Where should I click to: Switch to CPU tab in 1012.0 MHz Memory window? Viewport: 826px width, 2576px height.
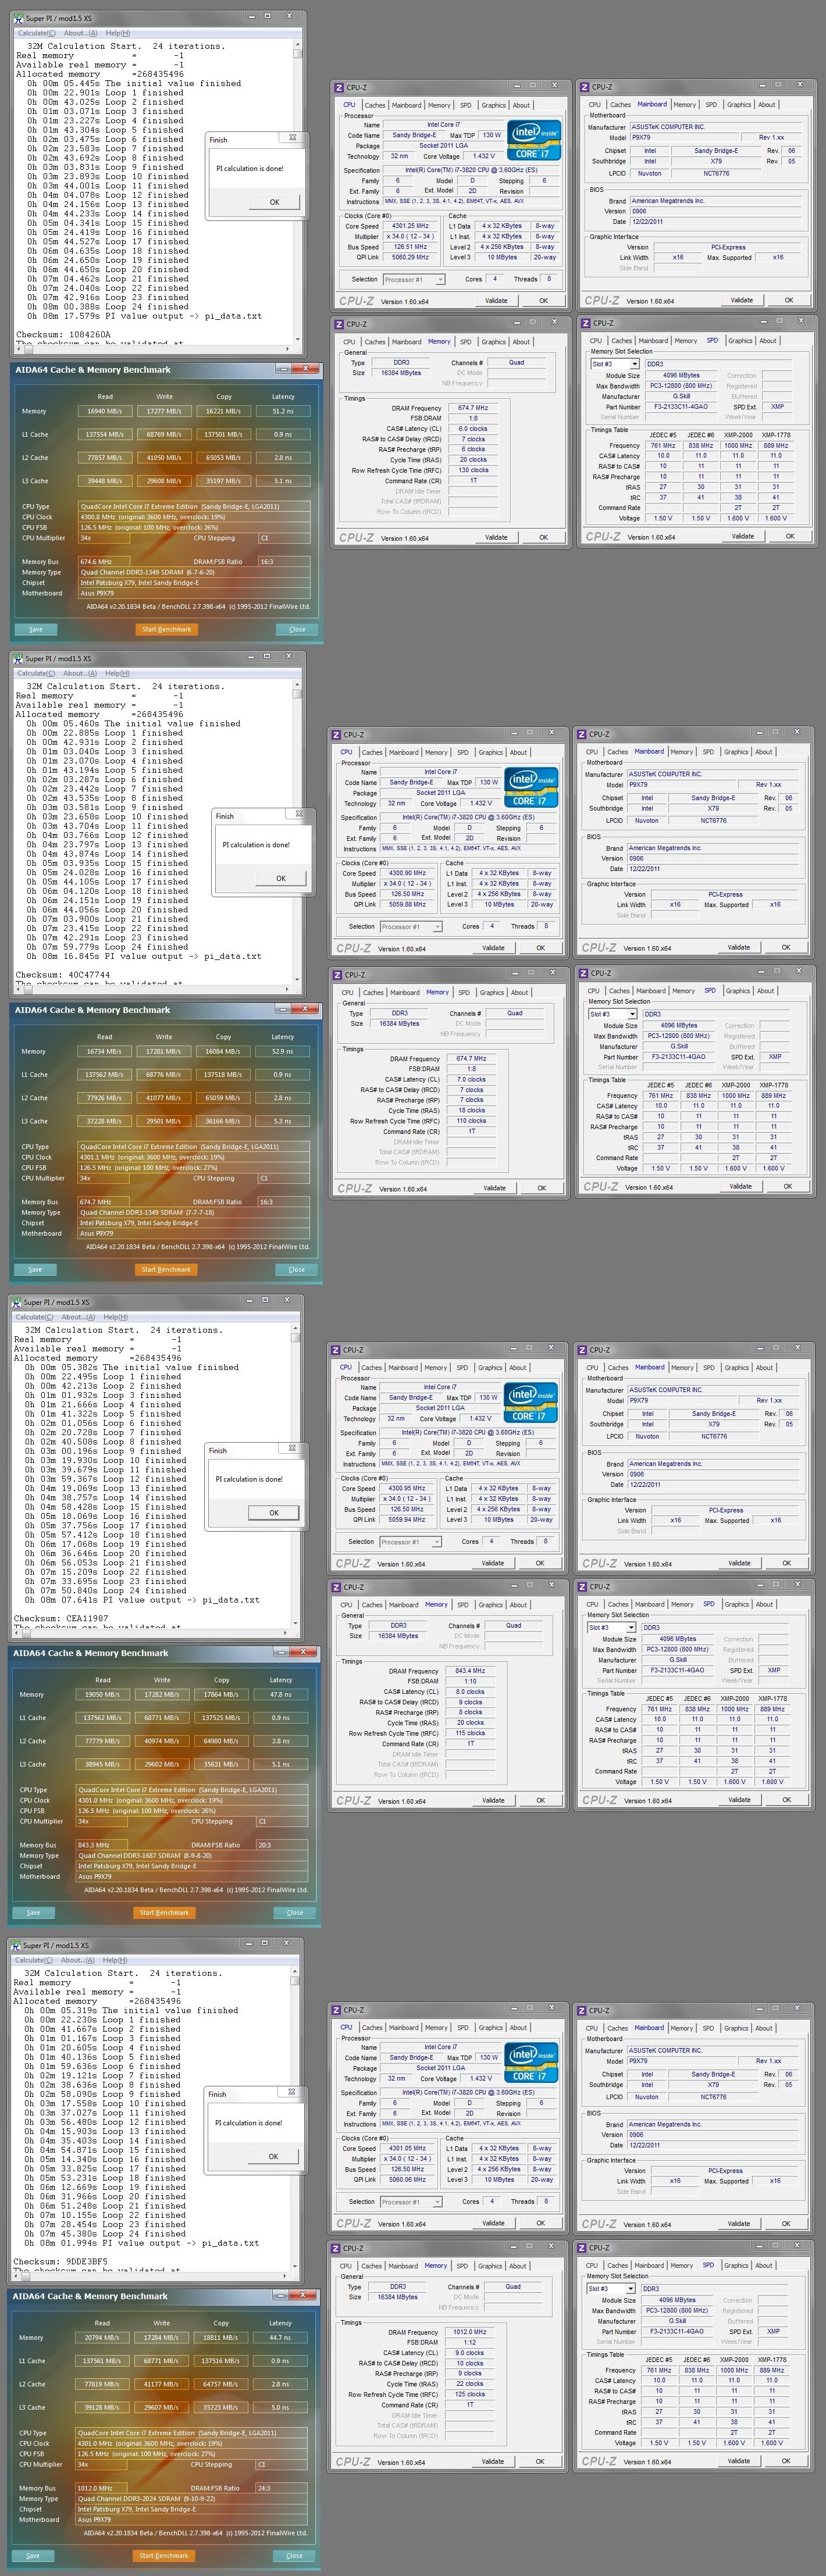(x=345, y=2265)
